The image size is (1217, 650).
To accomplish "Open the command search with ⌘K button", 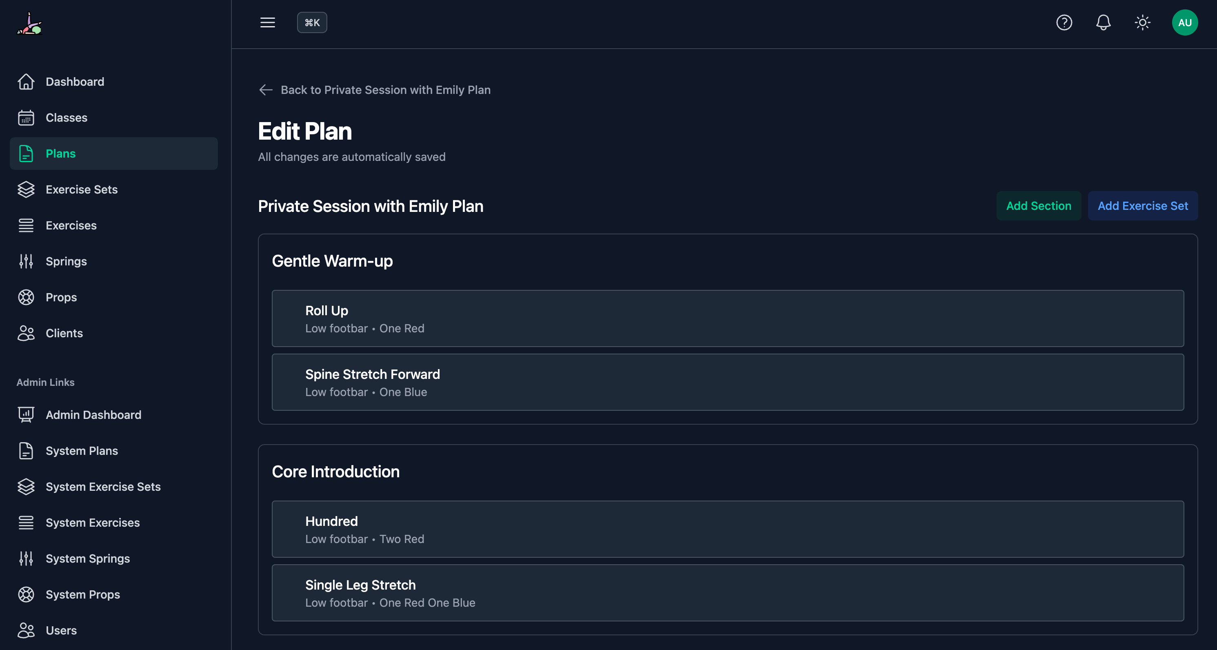I will 312,22.
